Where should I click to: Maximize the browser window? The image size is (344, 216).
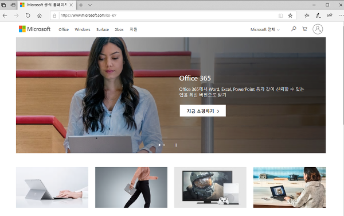[327, 5]
